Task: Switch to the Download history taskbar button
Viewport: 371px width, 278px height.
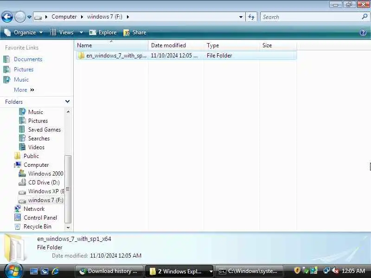Action: point(109,271)
